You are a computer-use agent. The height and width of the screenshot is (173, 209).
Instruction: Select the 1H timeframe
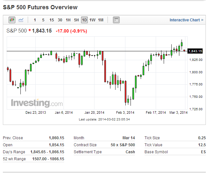(68, 20)
